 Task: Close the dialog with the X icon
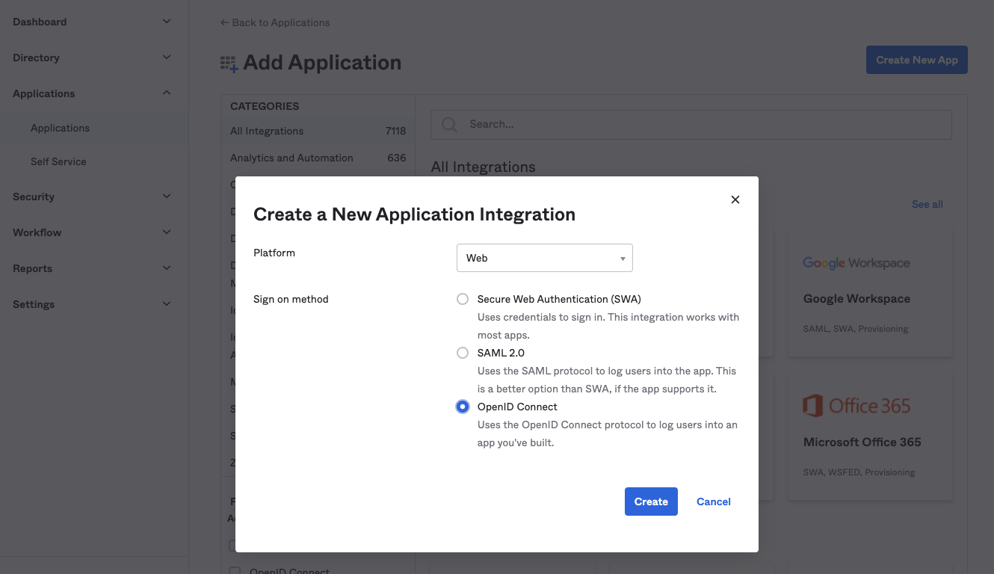coord(735,200)
